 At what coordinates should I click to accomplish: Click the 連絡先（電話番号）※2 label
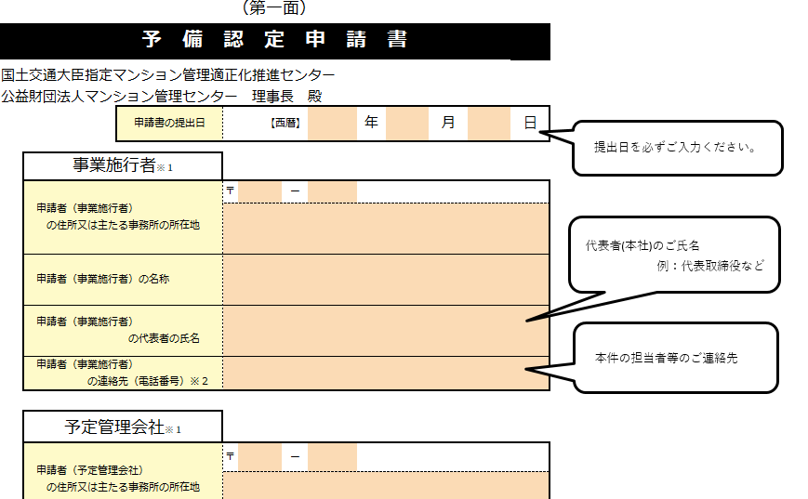pyautogui.click(x=122, y=373)
